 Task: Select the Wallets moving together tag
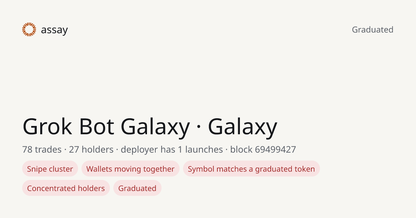(x=130, y=169)
